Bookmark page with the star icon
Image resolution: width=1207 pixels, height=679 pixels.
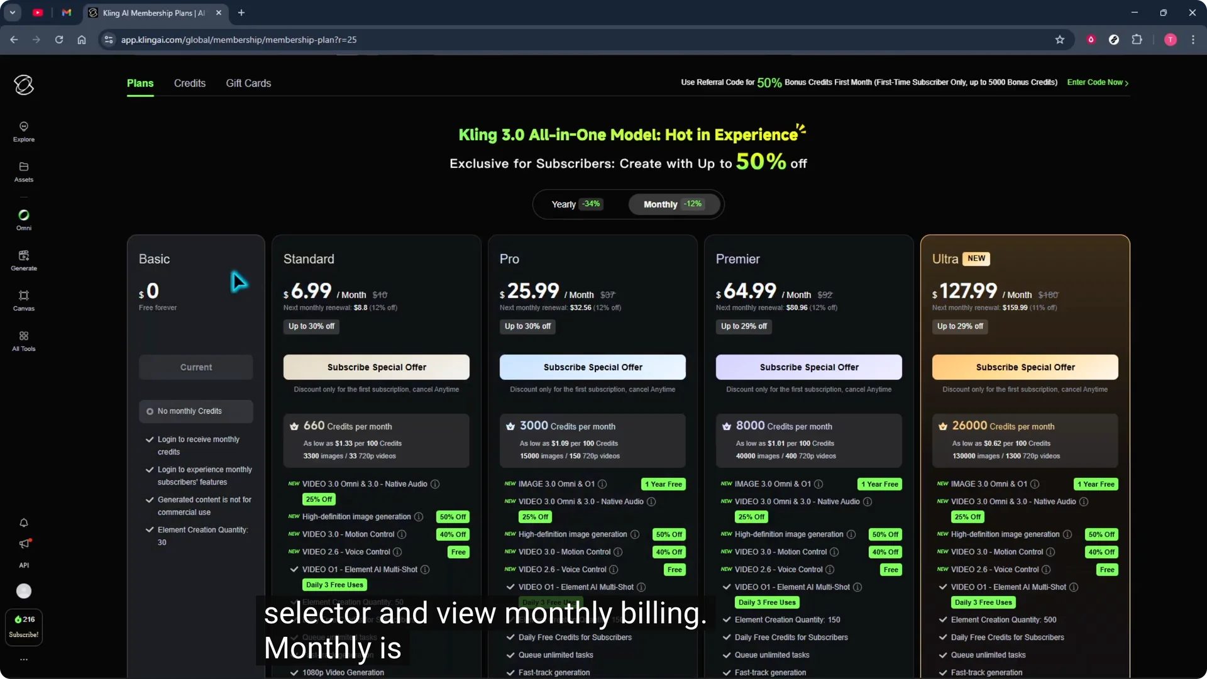coord(1060,40)
